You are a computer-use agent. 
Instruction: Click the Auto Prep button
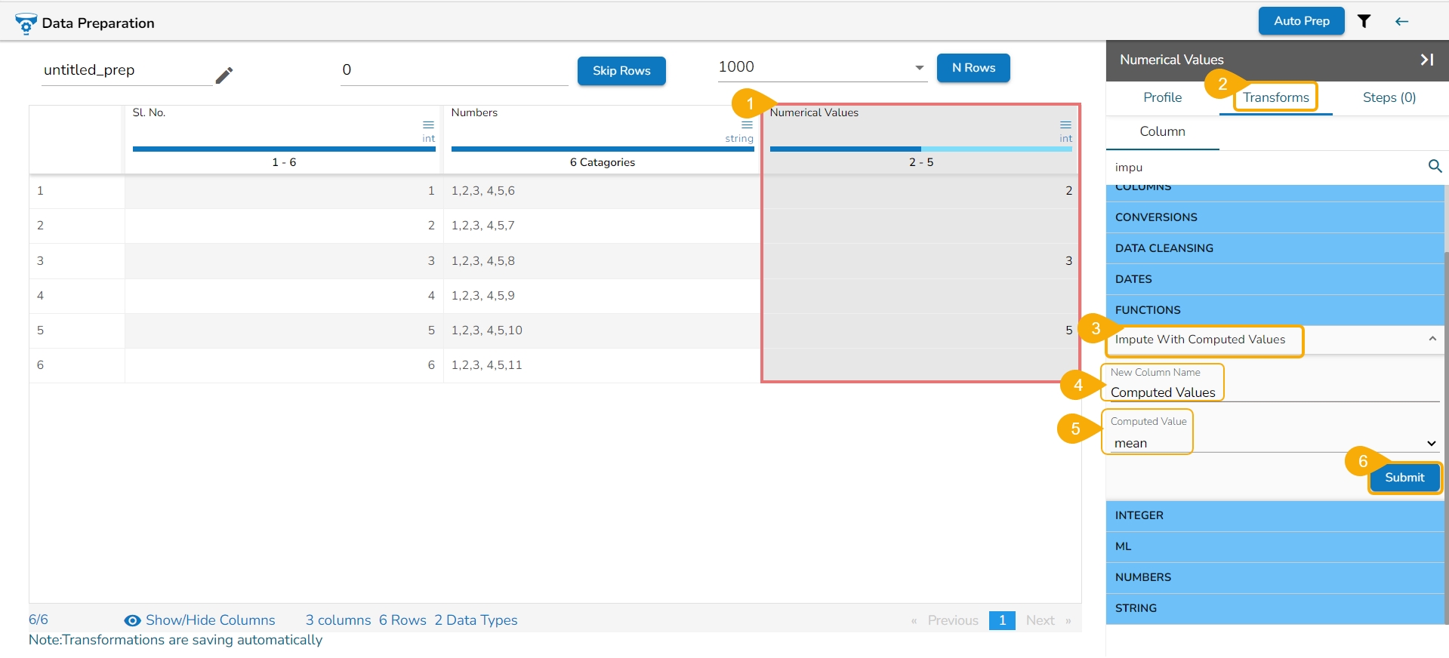click(x=1301, y=21)
